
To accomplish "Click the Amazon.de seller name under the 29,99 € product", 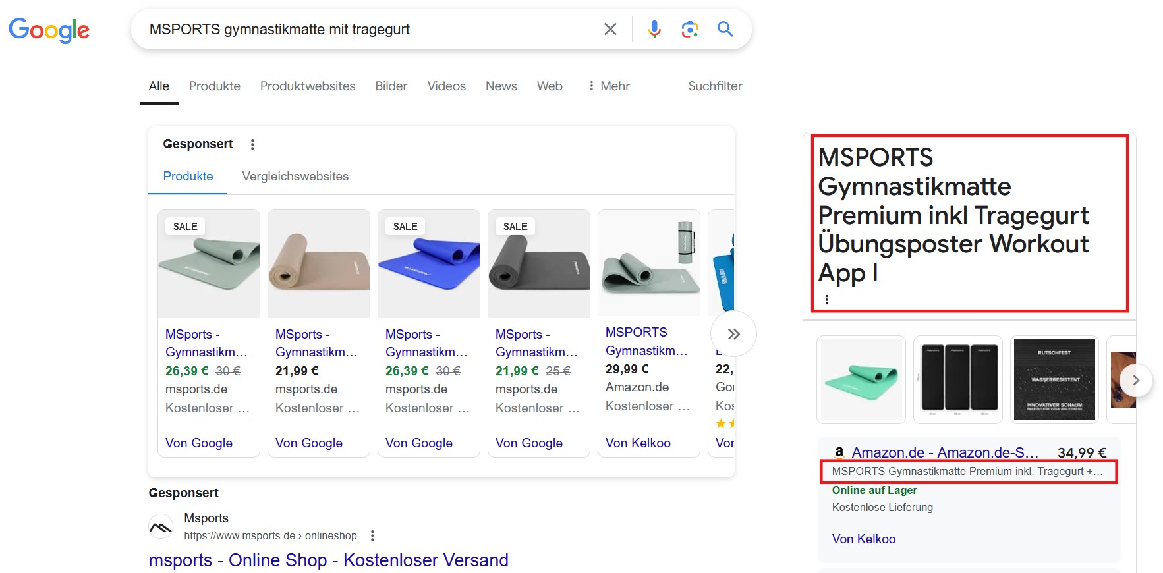I will tap(637, 387).
